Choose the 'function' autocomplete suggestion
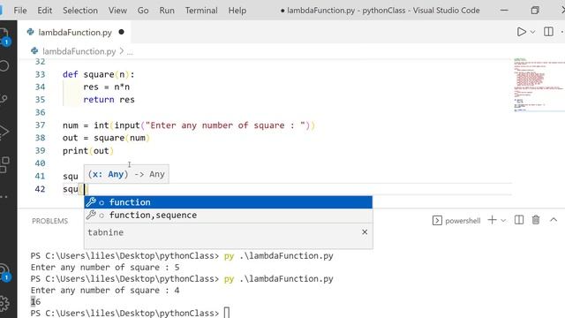 [x=228, y=202]
